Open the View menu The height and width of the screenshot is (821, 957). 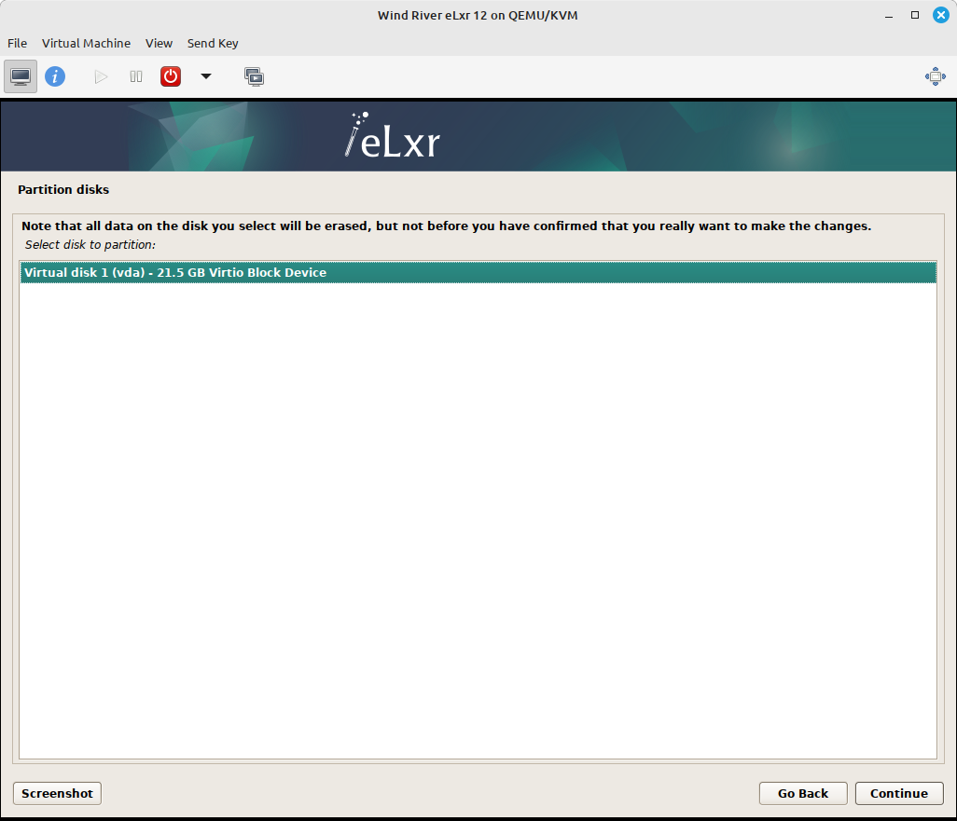click(x=159, y=43)
